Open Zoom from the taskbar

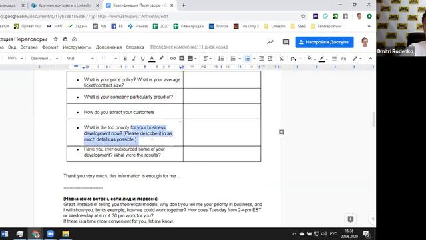pos(51,234)
